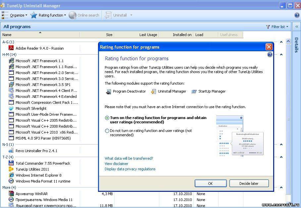This screenshot has width=301, height=208.
Task: Select Проигрыватель Windows Media 11 icon
Action: coord(11,199)
